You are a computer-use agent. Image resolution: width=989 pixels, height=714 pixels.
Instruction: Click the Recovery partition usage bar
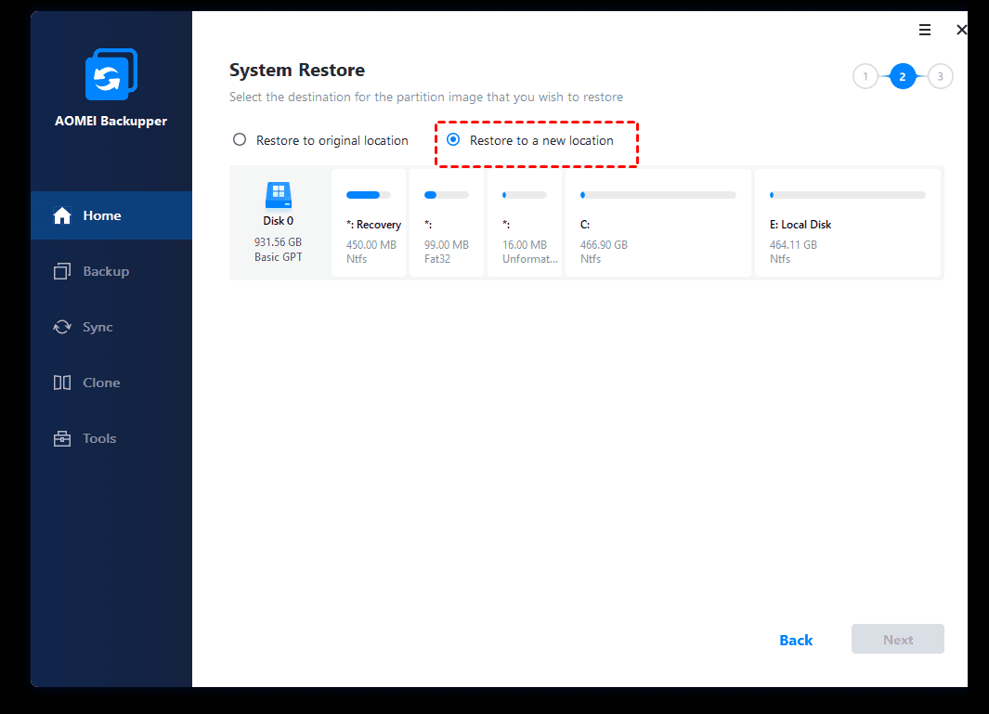[x=369, y=195]
